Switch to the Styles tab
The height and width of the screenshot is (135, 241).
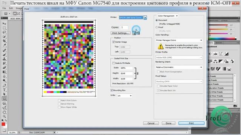[x=224, y=21]
